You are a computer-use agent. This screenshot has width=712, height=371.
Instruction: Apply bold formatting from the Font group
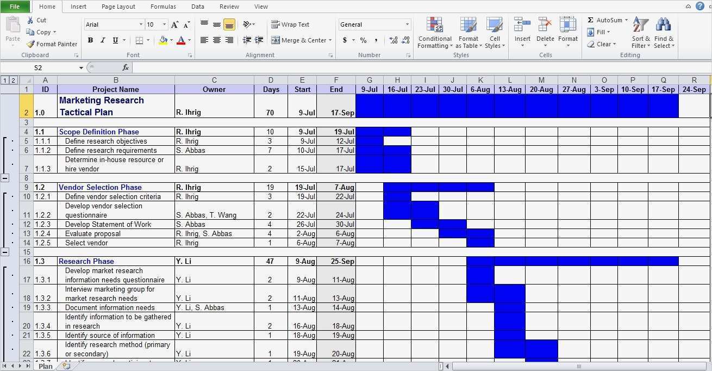[90, 40]
